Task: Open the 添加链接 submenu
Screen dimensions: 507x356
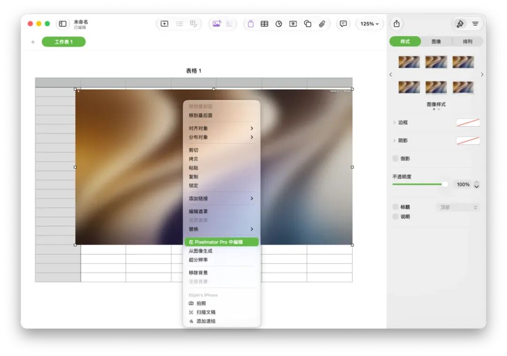Action: (221, 198)
